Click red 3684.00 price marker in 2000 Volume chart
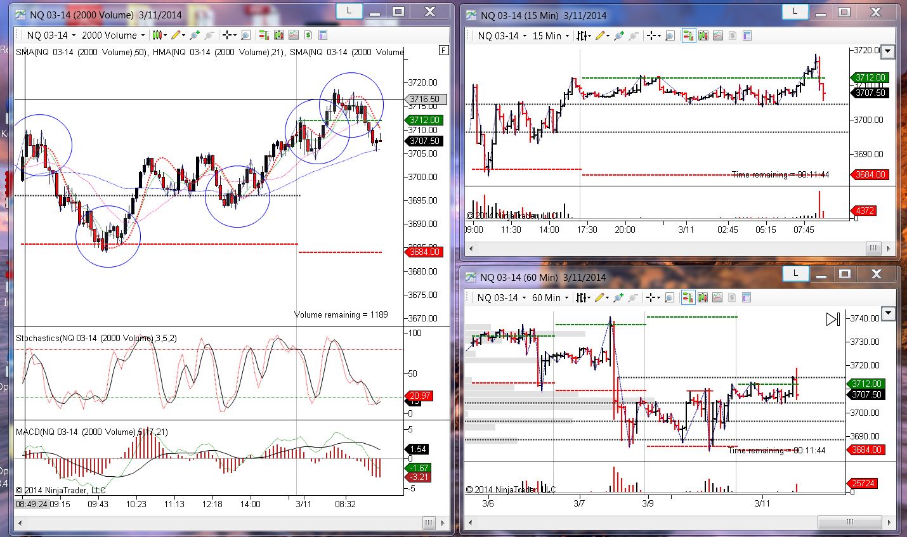Image resolution: width=907 pixels, height=537 pixels. pos(424,252)
